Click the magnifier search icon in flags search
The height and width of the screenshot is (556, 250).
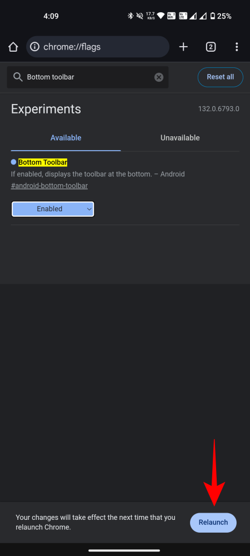coord(17,77)
